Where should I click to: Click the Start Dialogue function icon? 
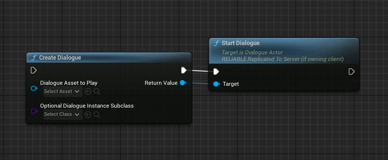coord(216,43)
